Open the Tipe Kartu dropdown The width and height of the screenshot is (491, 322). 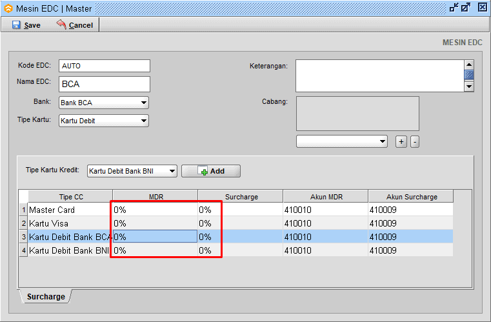pyautogui.click(x=104, y=121)
